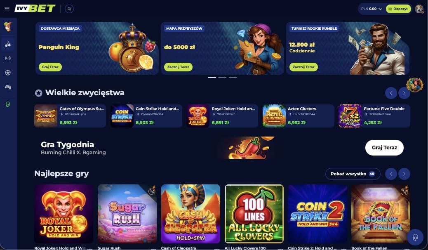Open the floating live chat headset button
This screenshot has height=250, width=428.
tap(415, 237)
